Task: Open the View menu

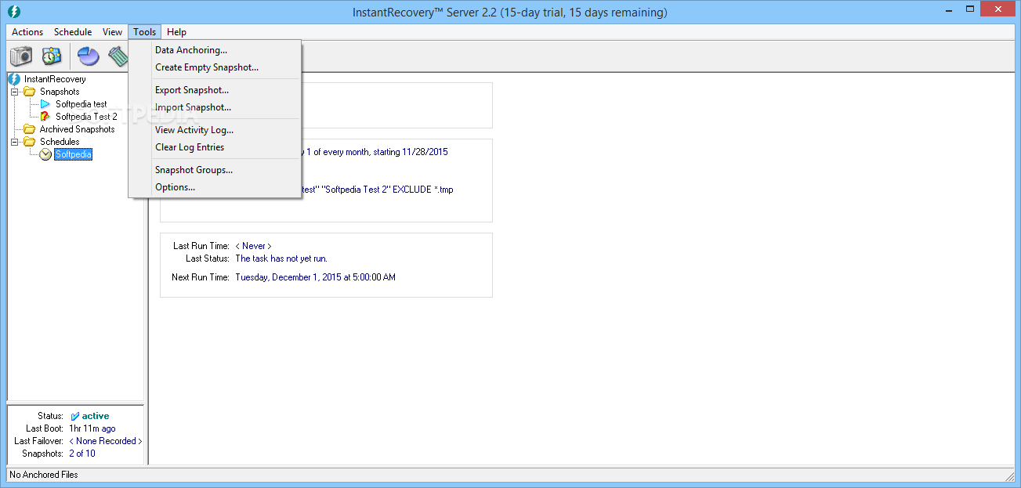Action: point(113,32)
